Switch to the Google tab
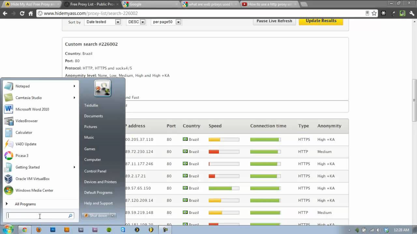This screenshot has height=234, width=417. point(150,4)
